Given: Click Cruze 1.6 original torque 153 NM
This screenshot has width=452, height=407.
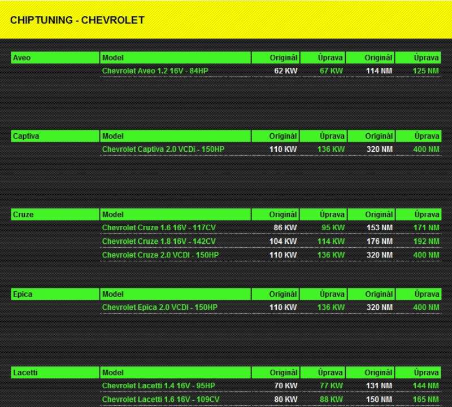Looking at the screenshot, I should (380, 227).
